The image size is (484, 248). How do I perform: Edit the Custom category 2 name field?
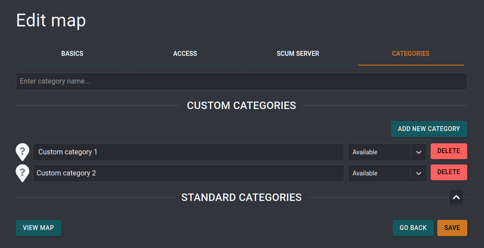[188, 173]
